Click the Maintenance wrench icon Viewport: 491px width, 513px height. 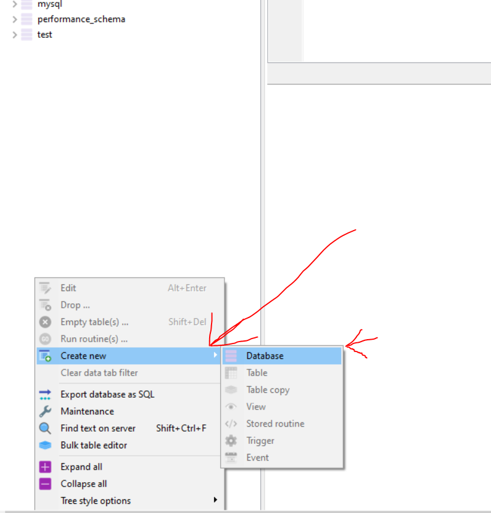coord(45,411)
